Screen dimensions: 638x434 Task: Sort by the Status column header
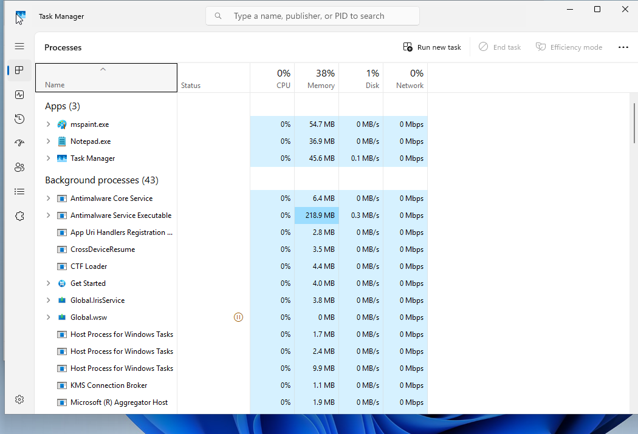[x=214, y=78]
